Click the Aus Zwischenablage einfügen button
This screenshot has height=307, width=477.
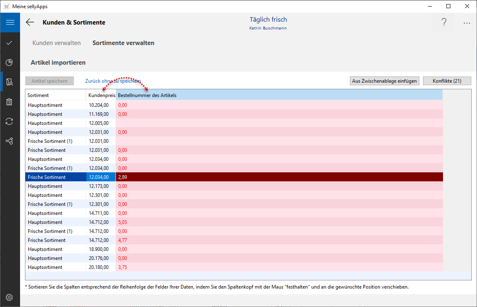coord(384,81)
